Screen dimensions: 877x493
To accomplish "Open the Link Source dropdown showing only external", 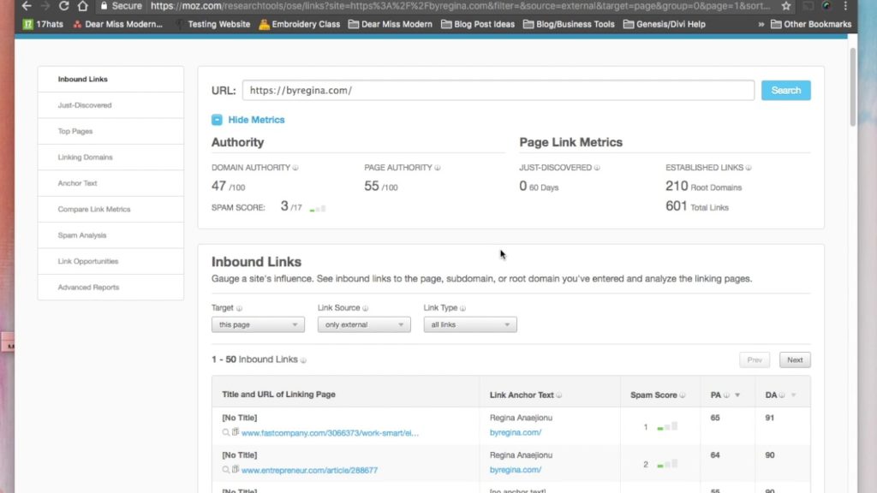I will point(364,324).
